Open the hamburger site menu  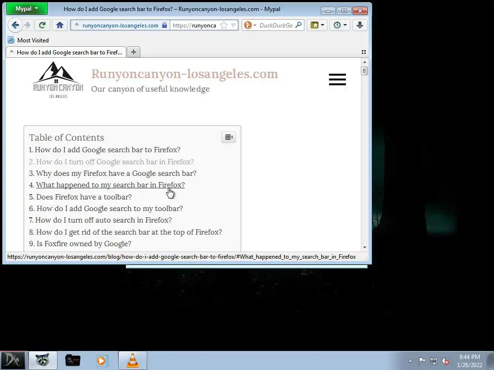coord(337,79)
